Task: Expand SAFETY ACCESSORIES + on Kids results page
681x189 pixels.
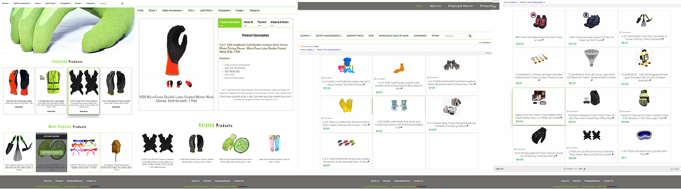Action: (x=329, y=36)
